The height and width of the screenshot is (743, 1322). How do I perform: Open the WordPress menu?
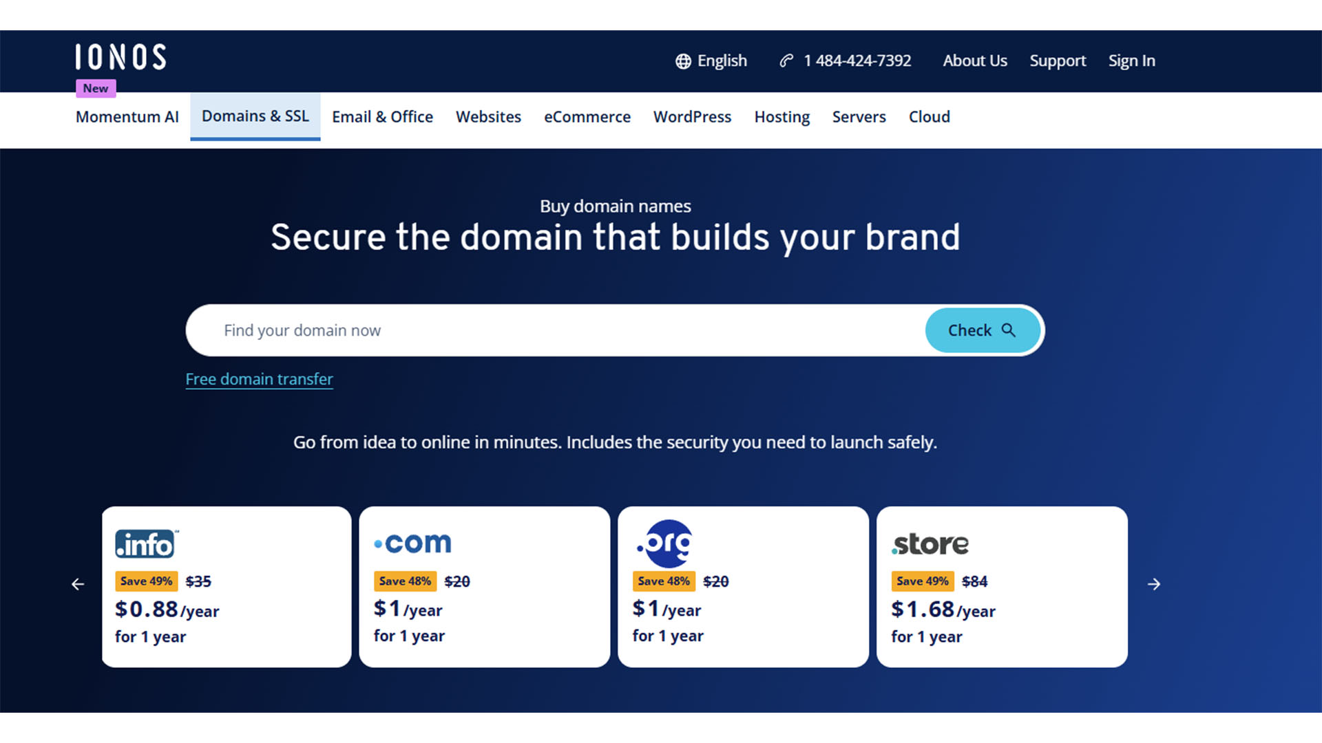point(692,117)
